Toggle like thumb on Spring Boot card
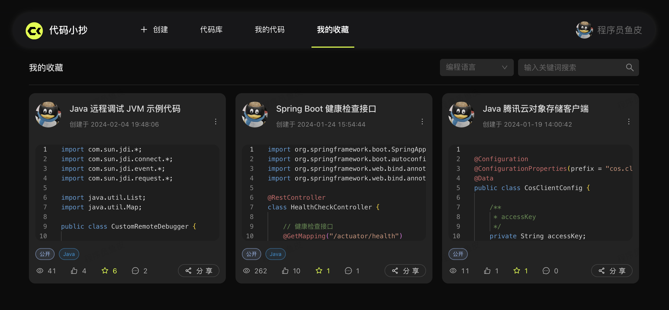Screen dimensions: 669x310 point(285,271)
